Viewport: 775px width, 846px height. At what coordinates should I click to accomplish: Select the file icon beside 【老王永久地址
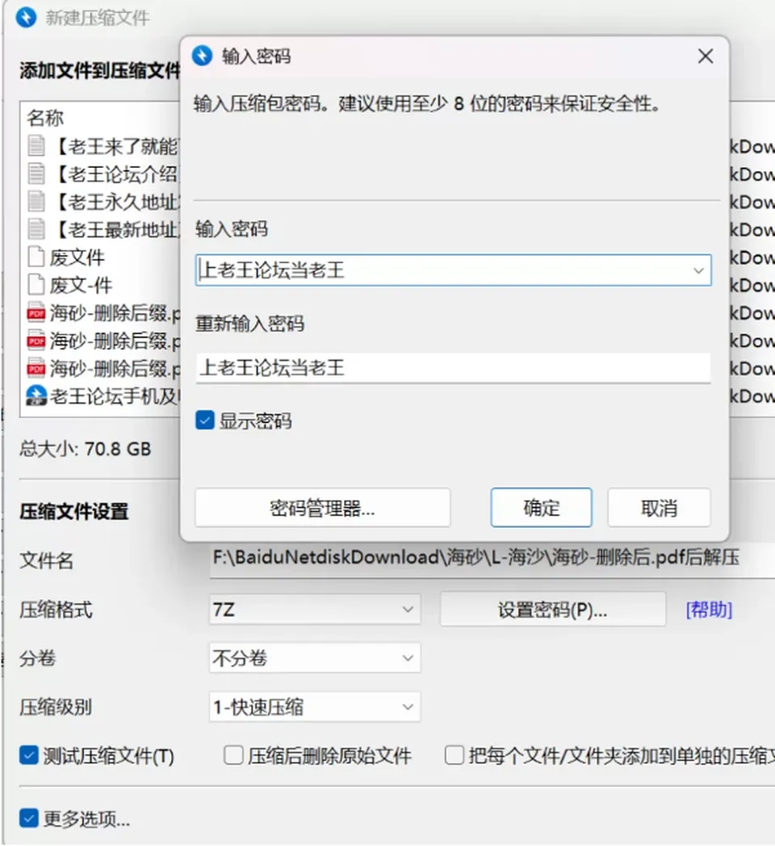tap(36, 201)
